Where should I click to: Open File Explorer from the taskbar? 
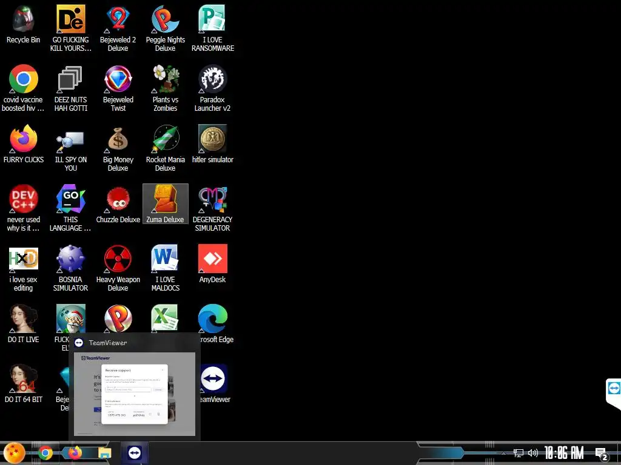pos(105,453)
